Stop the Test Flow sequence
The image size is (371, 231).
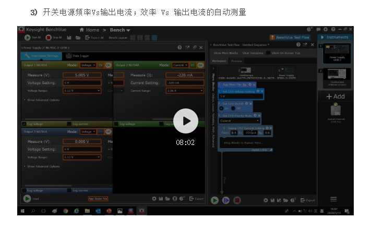tap(237, 200)
